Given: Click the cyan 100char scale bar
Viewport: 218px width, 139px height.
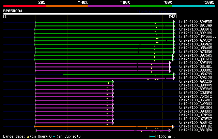Looking at the screenshot, I should tap(152, 137).
